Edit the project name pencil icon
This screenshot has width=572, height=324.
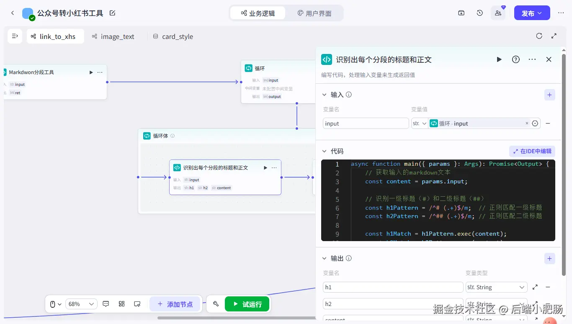(x=112, y=13)
